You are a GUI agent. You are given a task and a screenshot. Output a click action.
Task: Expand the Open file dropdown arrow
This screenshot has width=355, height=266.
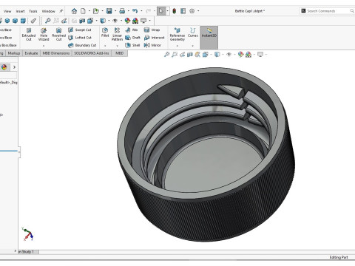point(102,11)
